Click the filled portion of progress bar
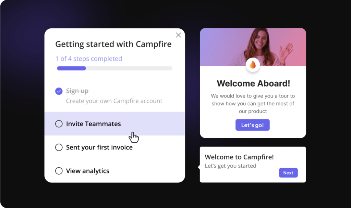The height and width of the screenshot is (208, 351). coord(71,68)
